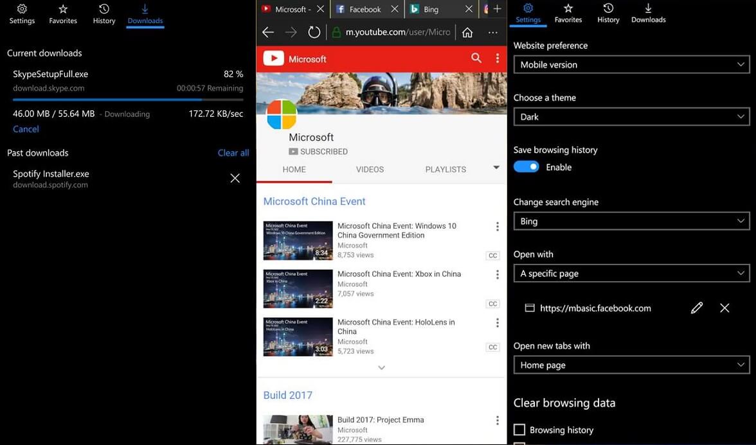Open options for Xbox in China video
The image size is (756, 445).
tap(498, 275)
